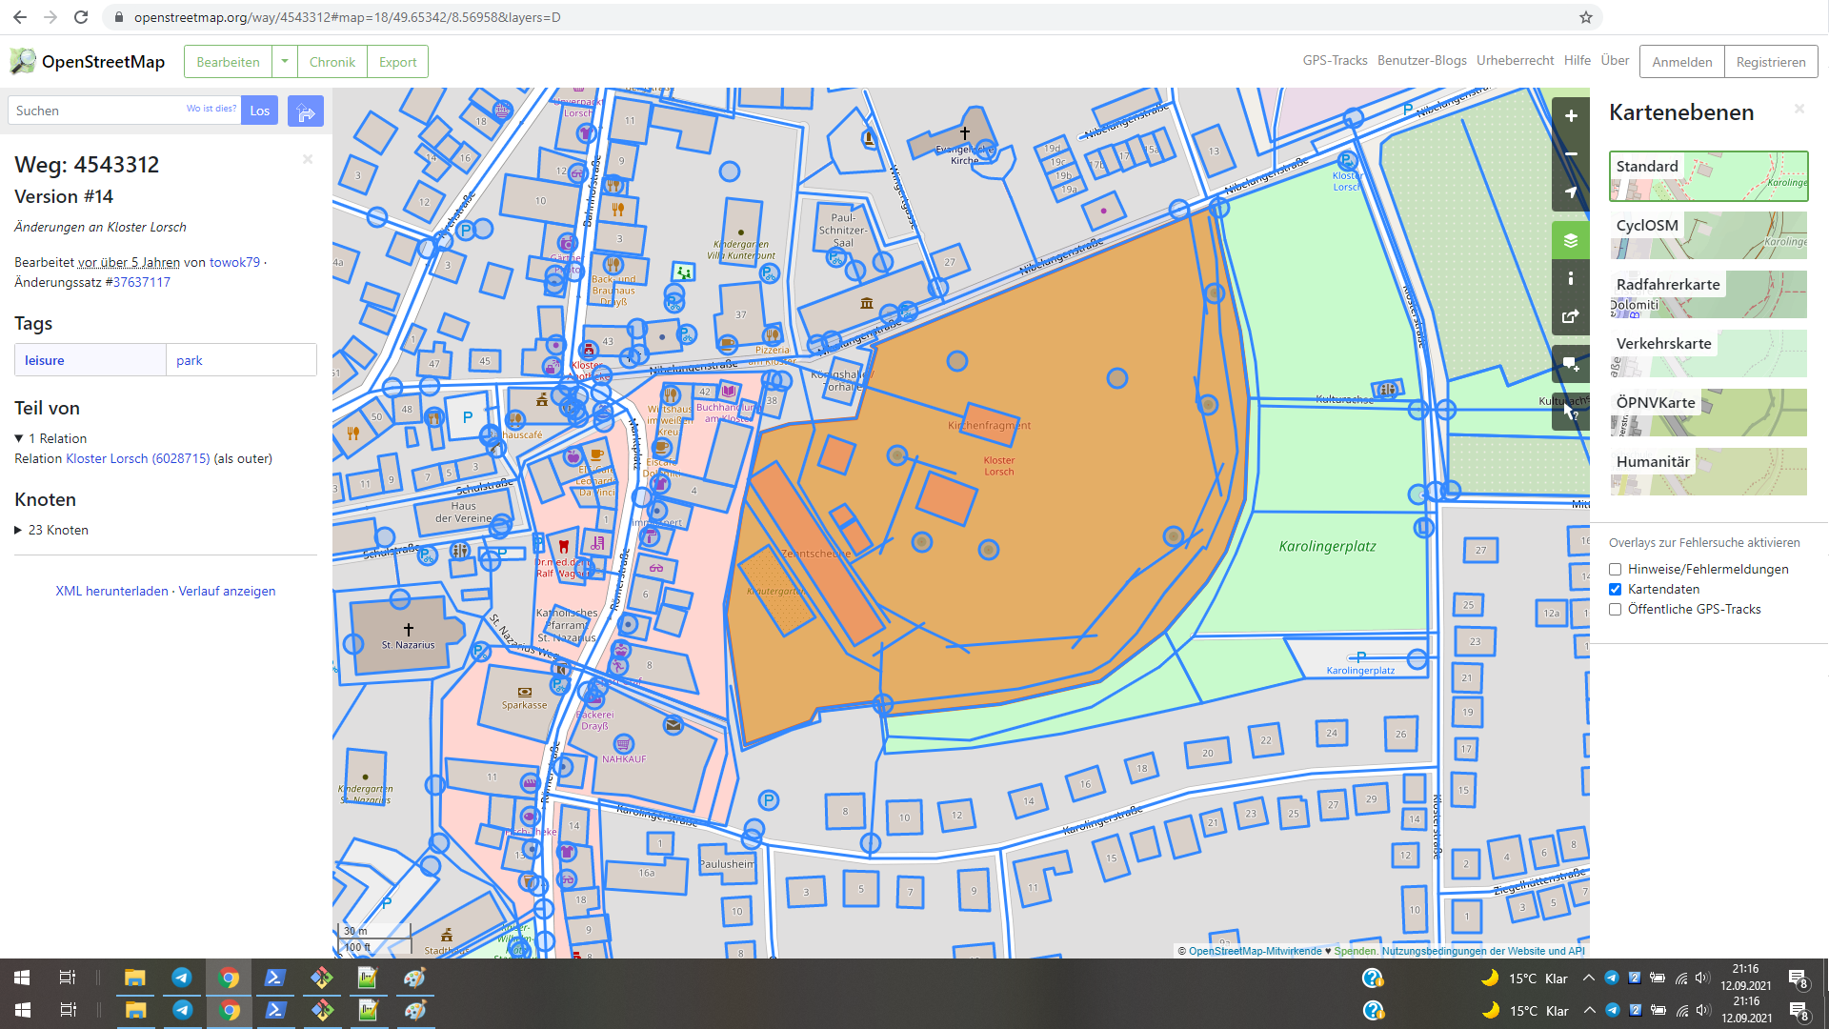Toggle the map layers panel button
Viewport: 1829px width, 1029px height.
pos(1571,240)
